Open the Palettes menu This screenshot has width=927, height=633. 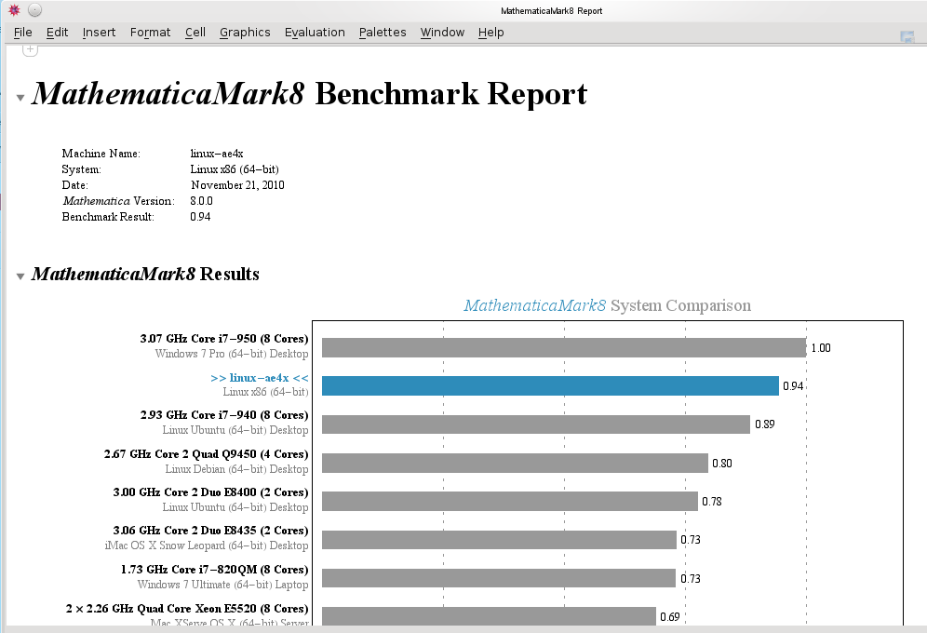pos(383,33)
